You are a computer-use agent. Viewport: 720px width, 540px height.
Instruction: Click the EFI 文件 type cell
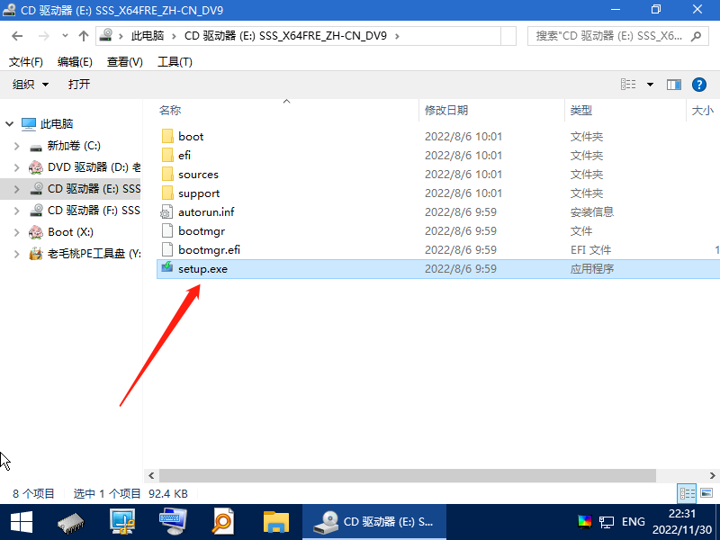[590, 250]
